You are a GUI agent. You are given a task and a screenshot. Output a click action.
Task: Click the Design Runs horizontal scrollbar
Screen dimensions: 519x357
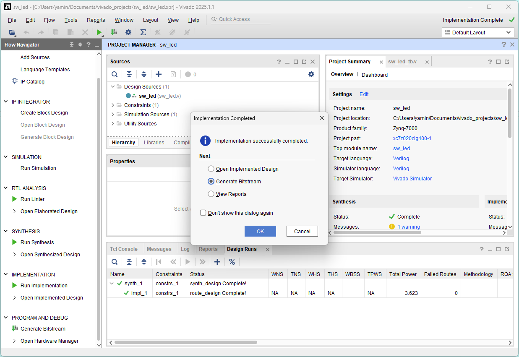(185, 342)
